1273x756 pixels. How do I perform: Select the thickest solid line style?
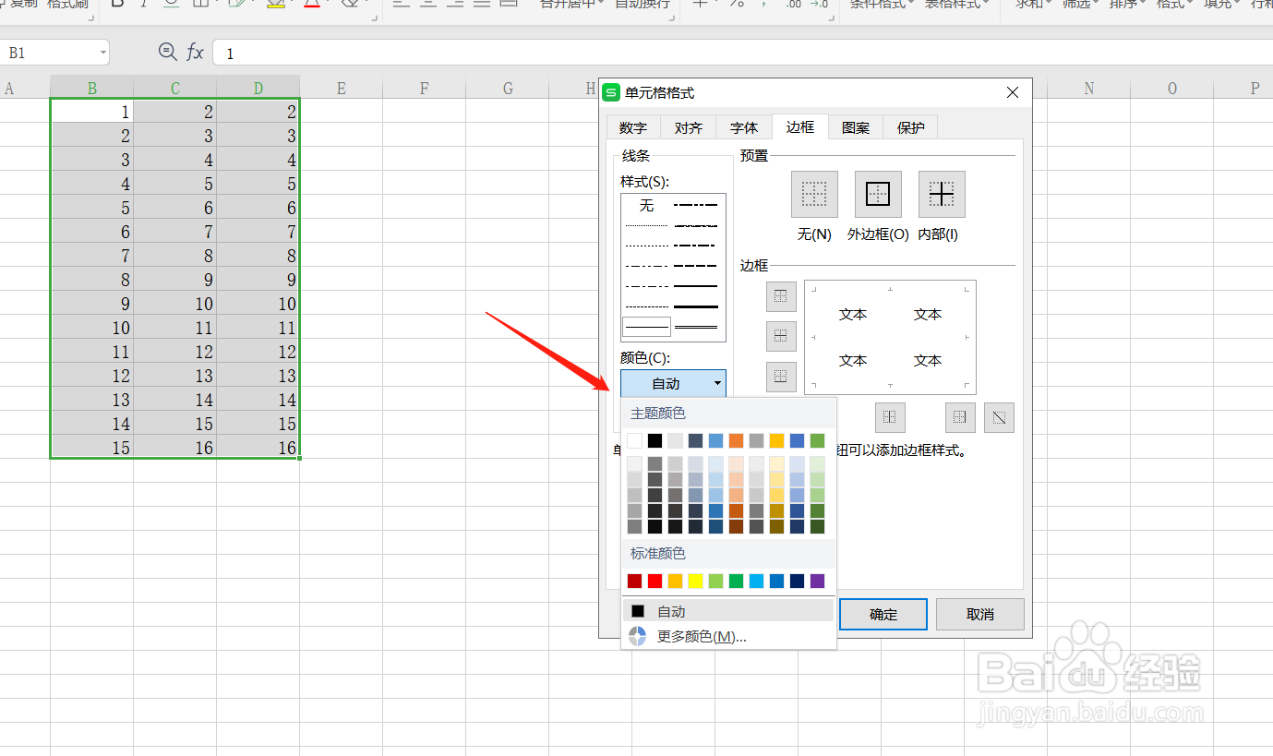(x=696, y=306)
